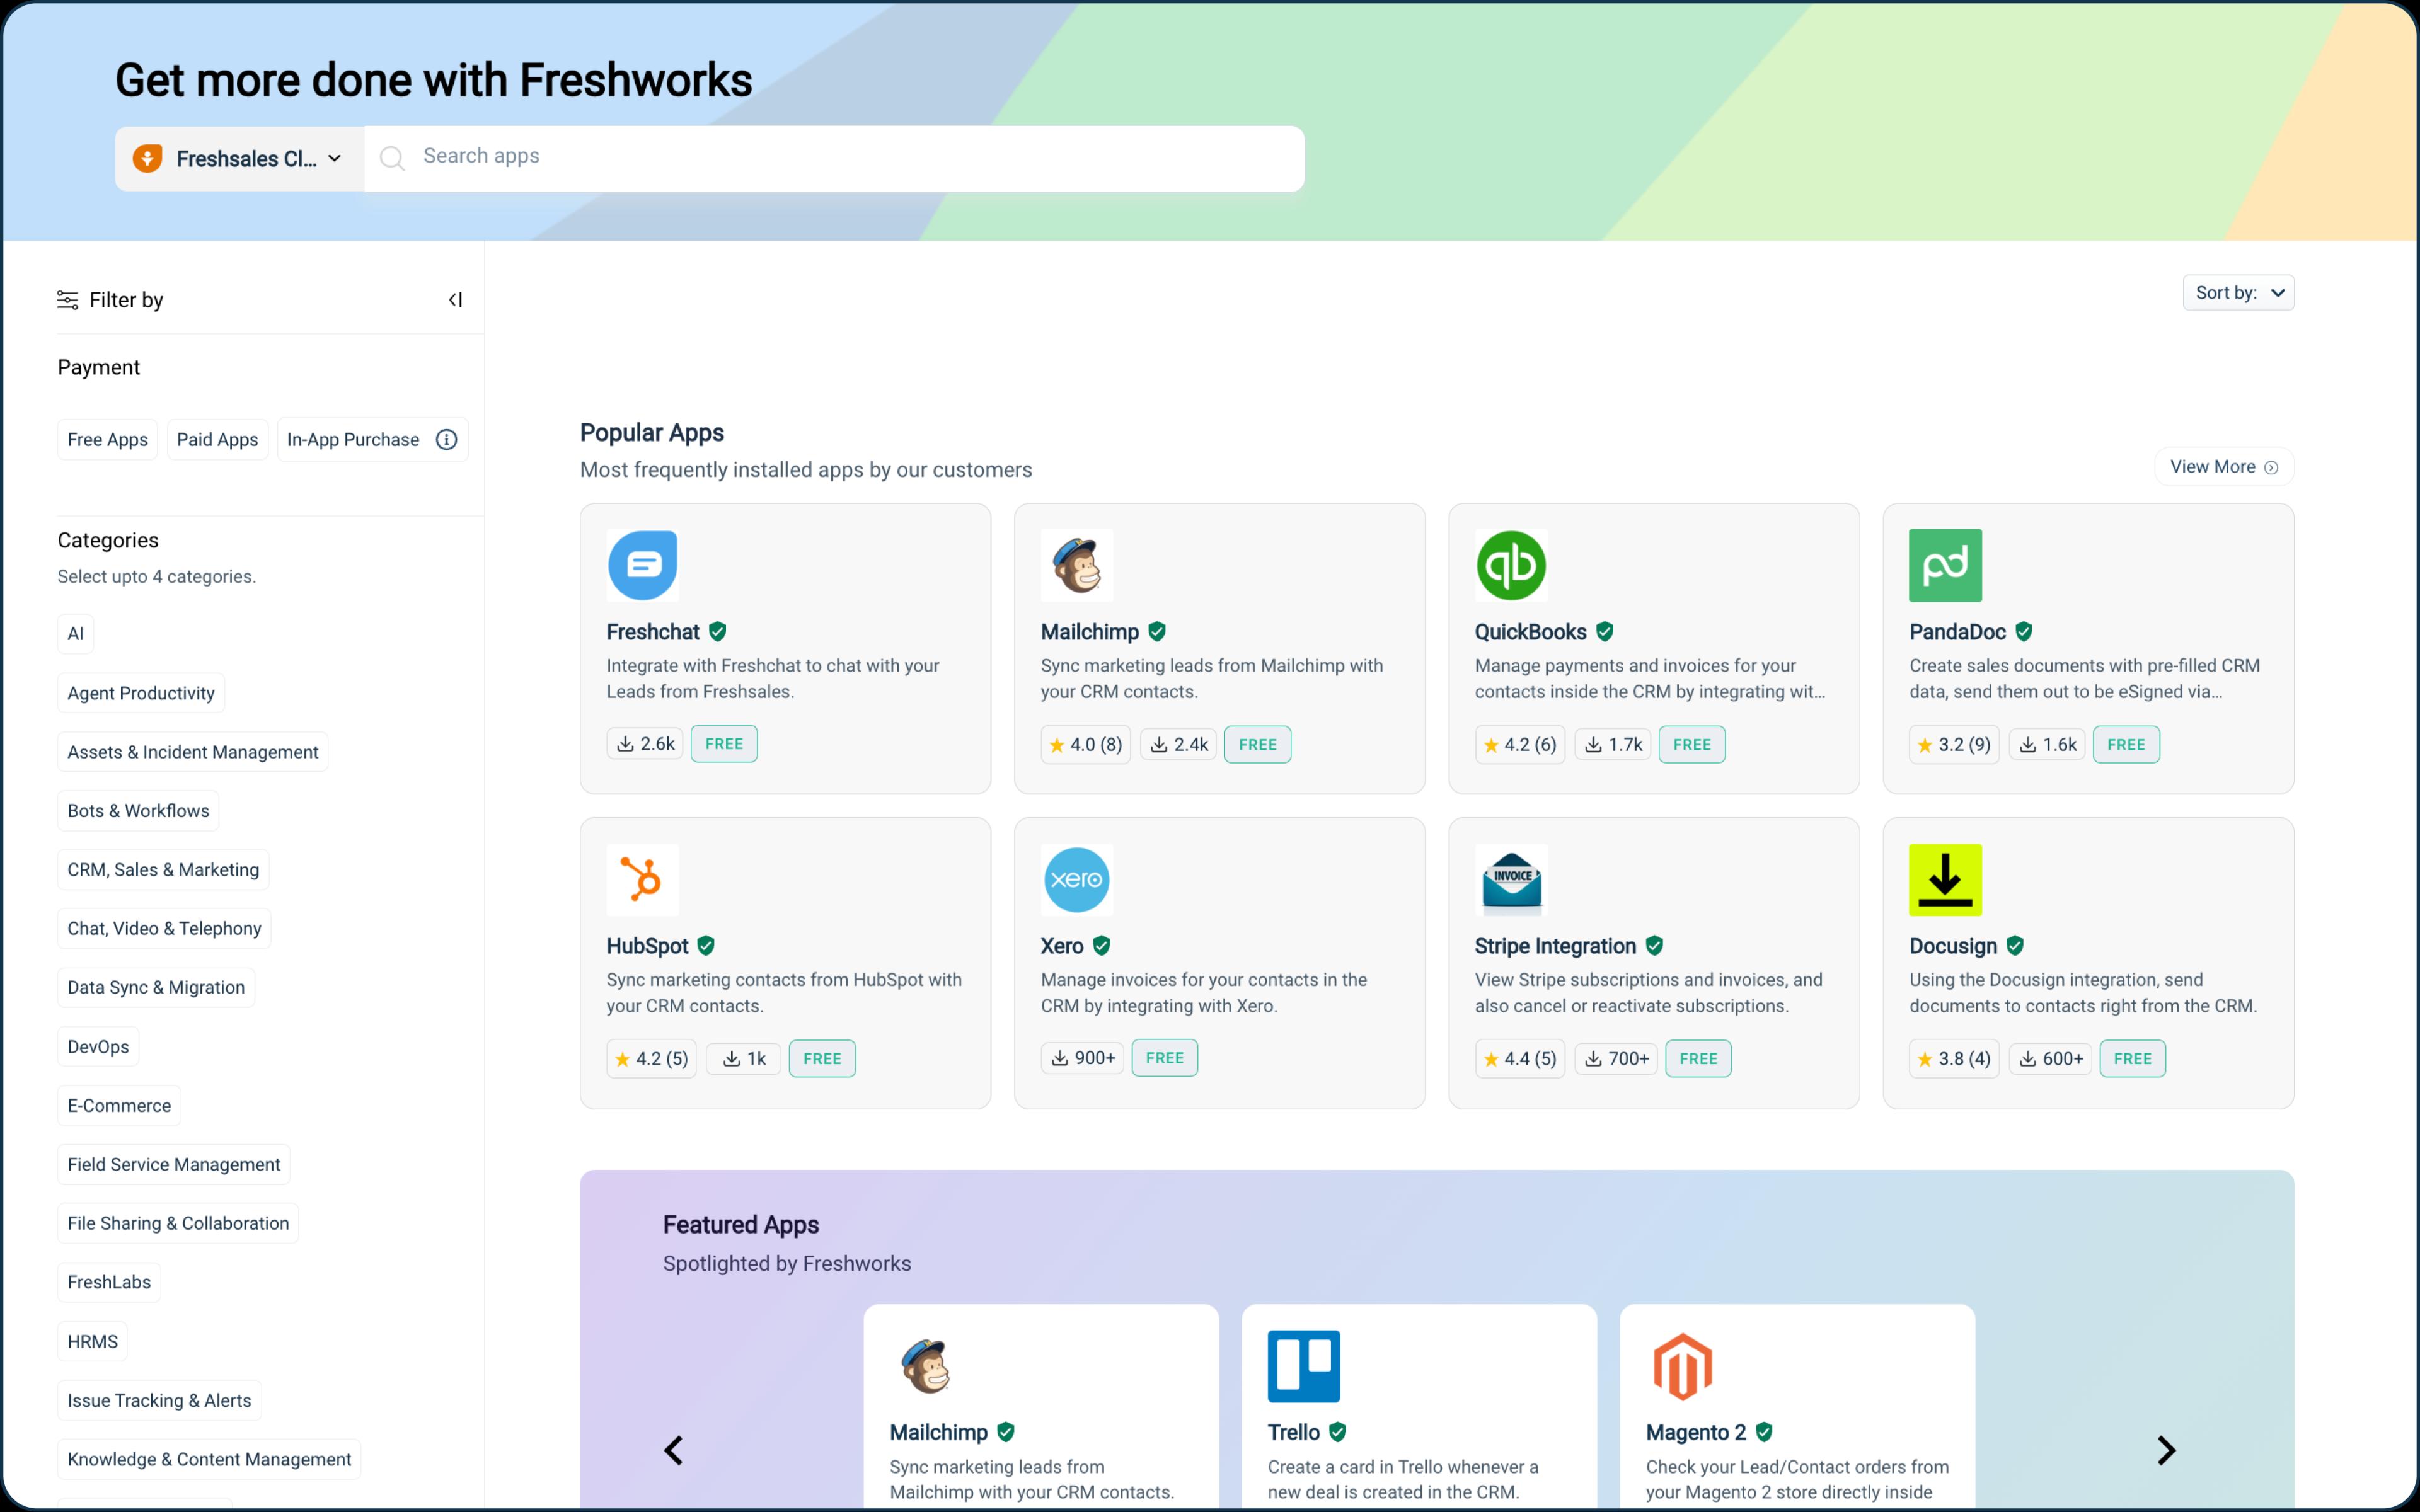The height and width of the screenshot is (1512, 2420).
Task: Open the Docusign app title link
Action: pyautogui.click(x=1953, y=946)
